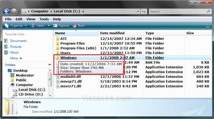Image resolution: width=214 pixels, height=119 pixels.
Task: Open help via blue question mark icon
Action: click(x=207, y=26)
